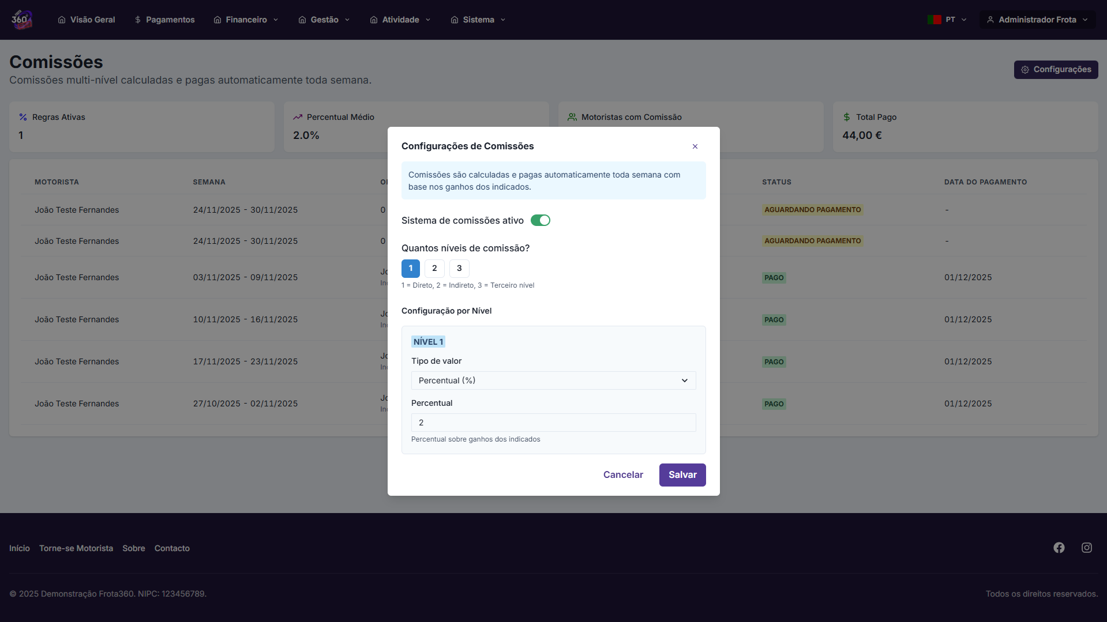
Task: Close the Configurações de Comissões dialog
Action: 695,146
